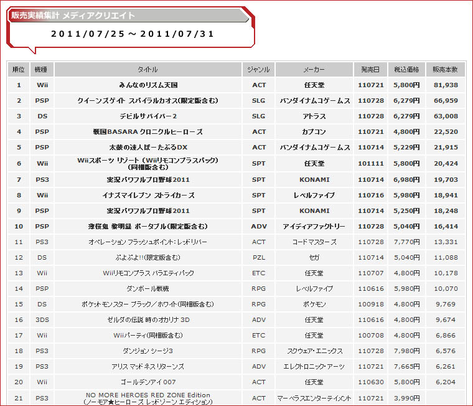473x406 pixels.
Task: Select title Wiiパーティ(同梱版含む)
Action: 148,336
